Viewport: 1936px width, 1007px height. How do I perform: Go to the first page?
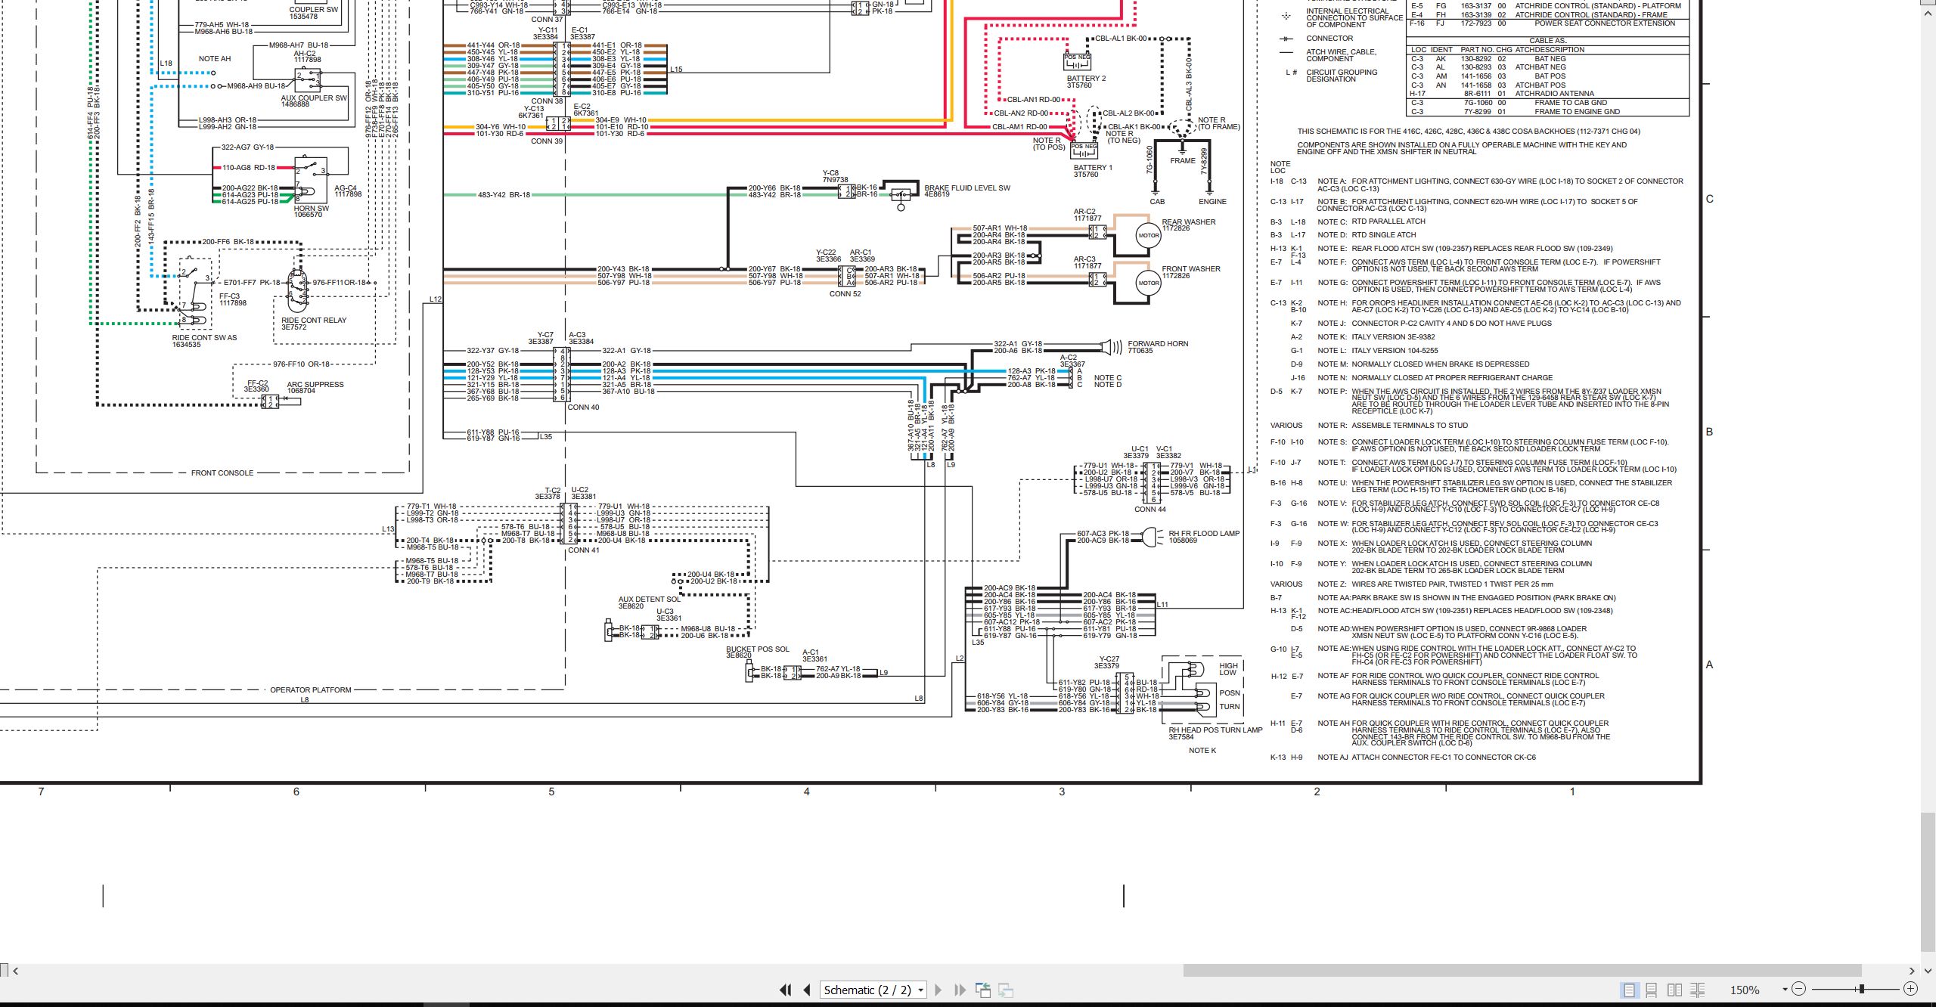point(785,990)
